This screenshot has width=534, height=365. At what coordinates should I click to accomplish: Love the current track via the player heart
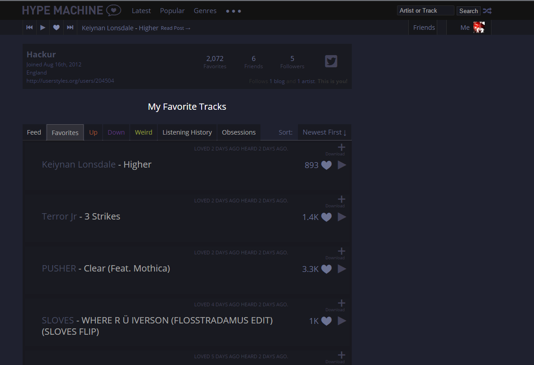(x=56, y=27)
